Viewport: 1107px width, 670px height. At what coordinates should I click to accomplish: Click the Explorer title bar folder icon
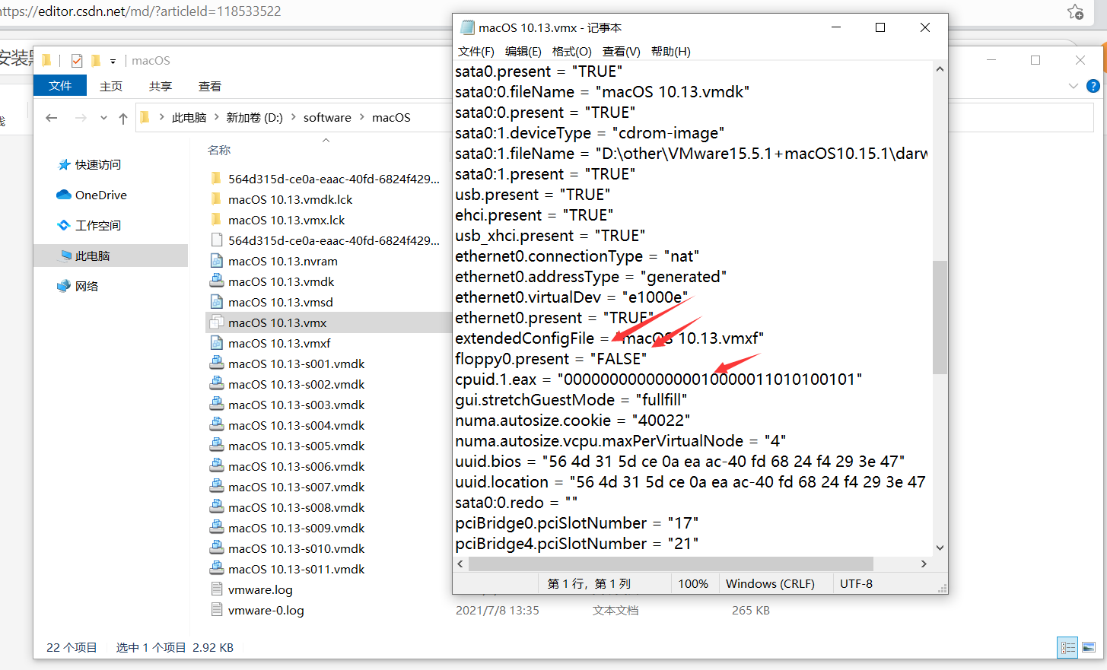coord(47,60)
